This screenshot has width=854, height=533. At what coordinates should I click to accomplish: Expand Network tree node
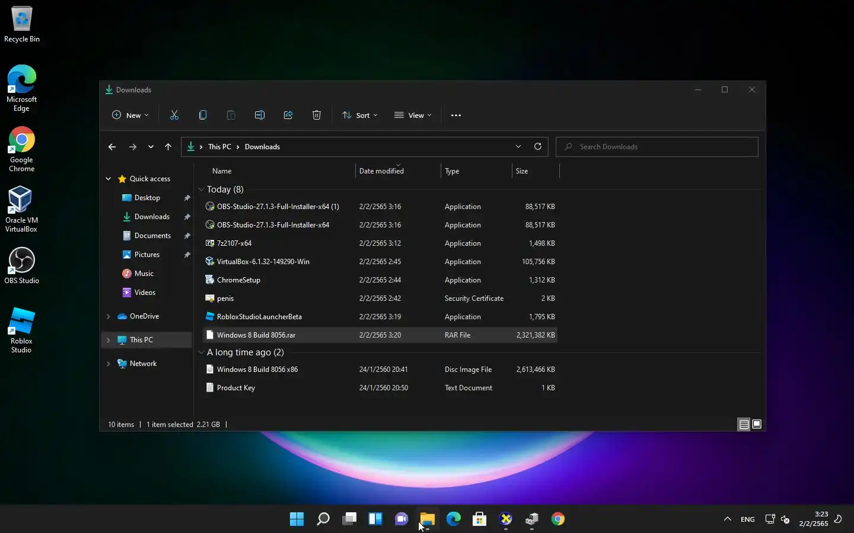tap(108, 364)
